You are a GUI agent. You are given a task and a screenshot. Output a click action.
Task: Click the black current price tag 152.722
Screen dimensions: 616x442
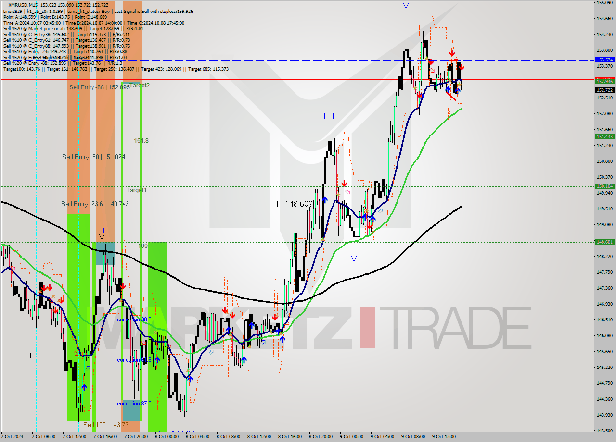coord(604,90)
